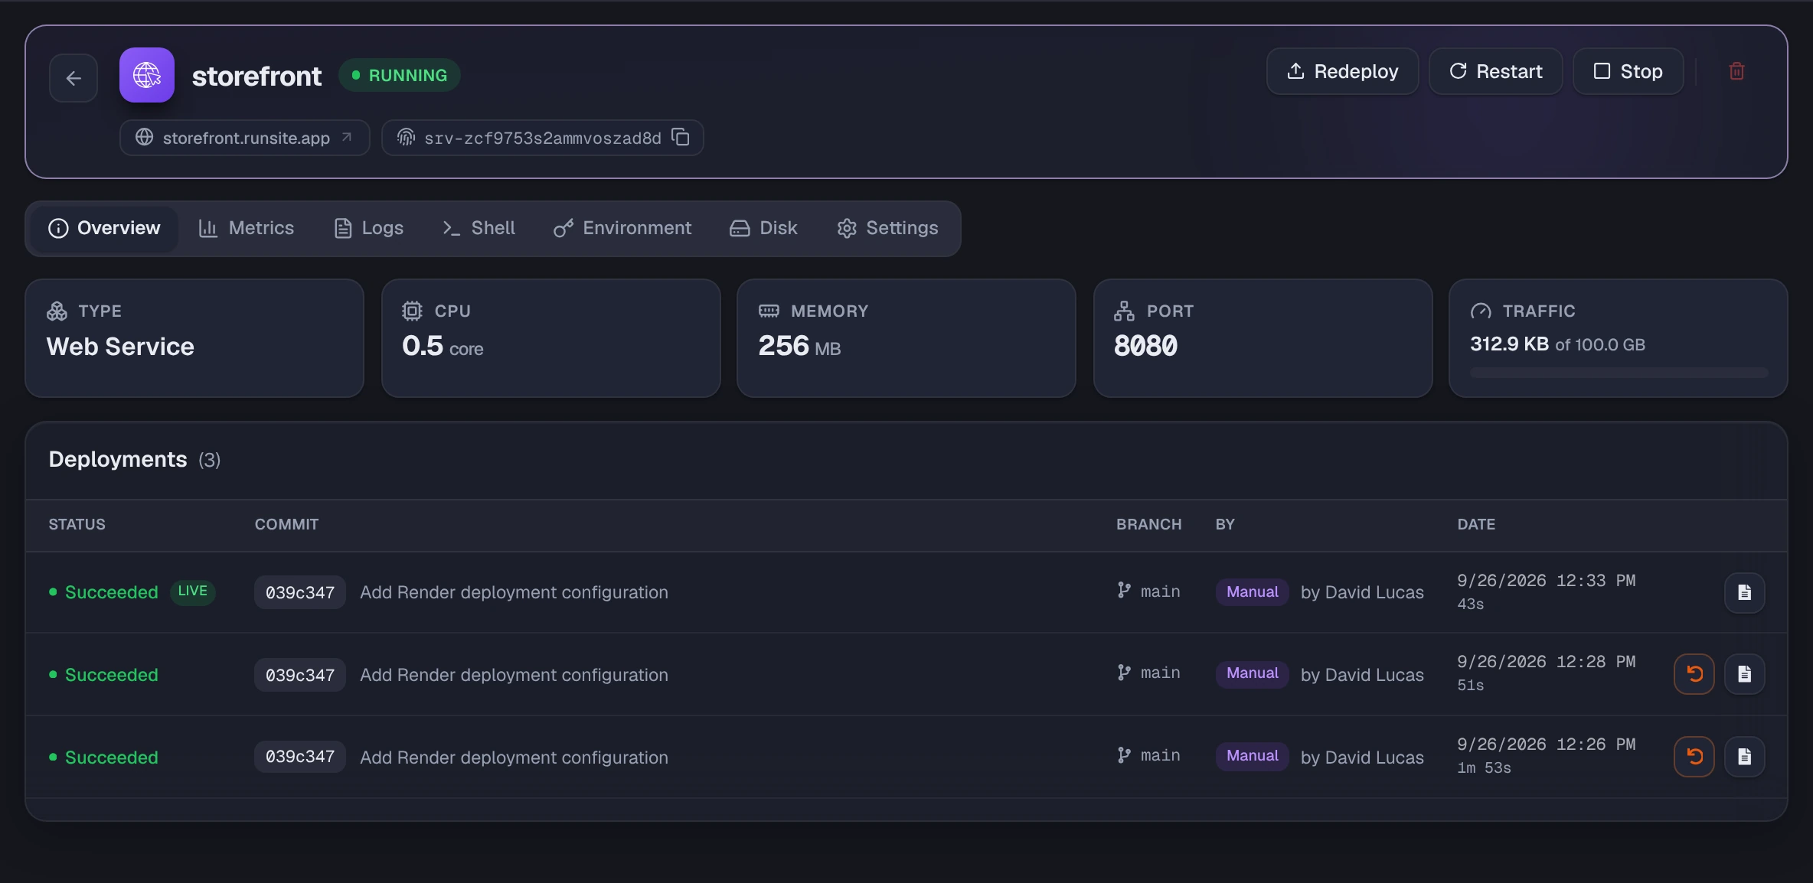Click commit hash 039c347 in the 12:26 PM row
The width and height of the screenshot is (1813, 883).
300,757
